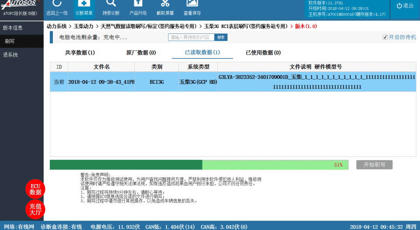
Task: Select 刷写 in the sidebar
Action: tap(22, 41)
